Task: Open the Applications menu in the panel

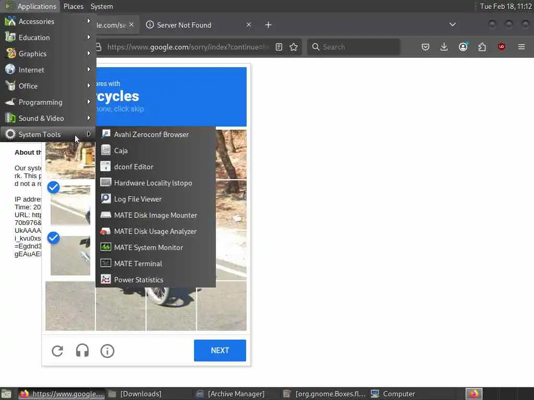Action: 31,6
